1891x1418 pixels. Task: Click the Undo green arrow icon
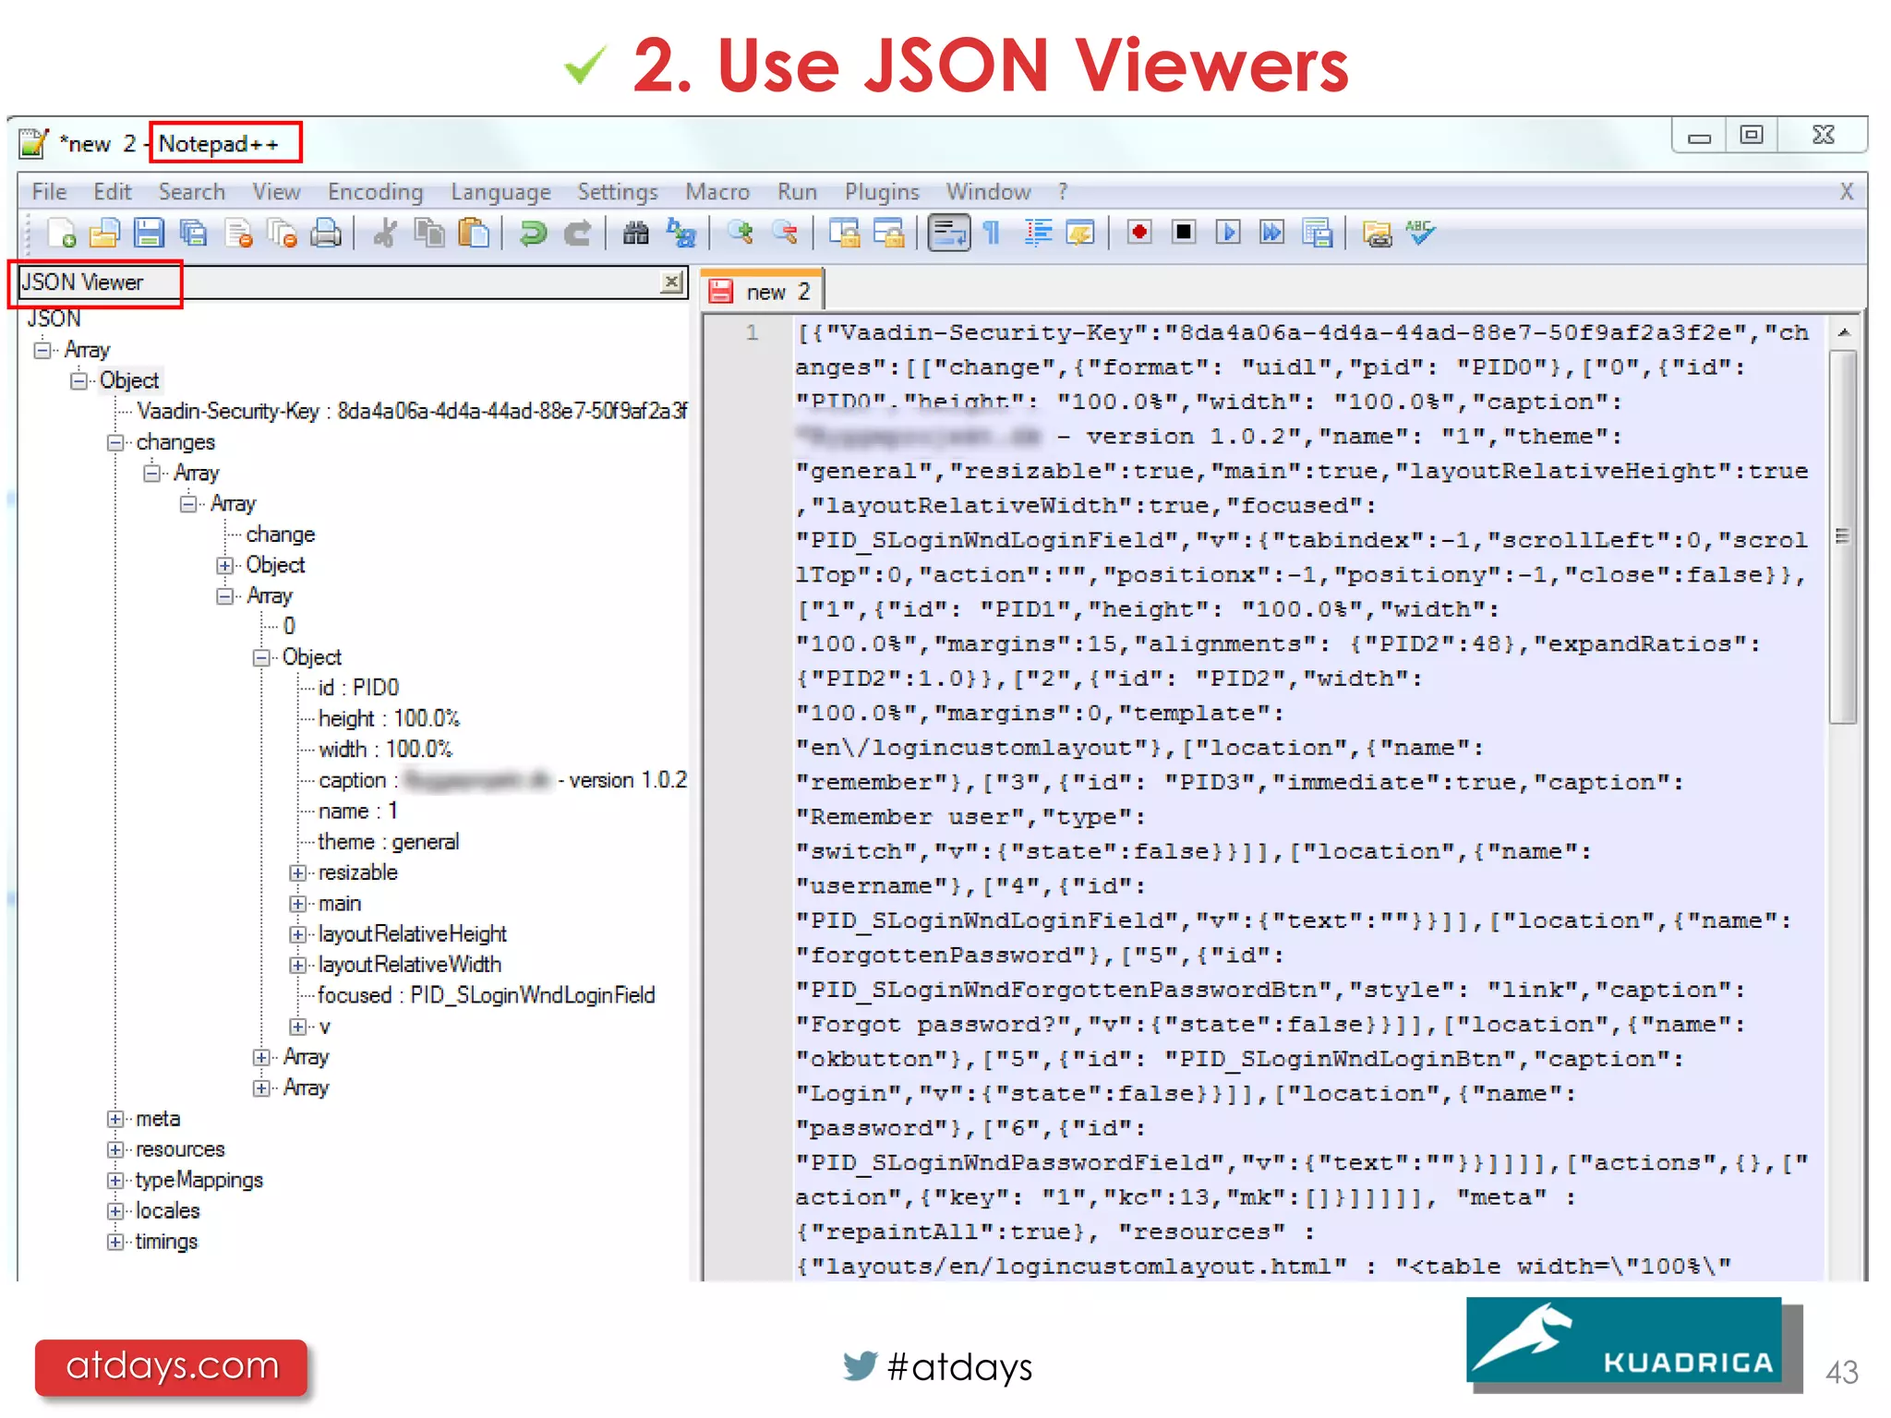533,233
